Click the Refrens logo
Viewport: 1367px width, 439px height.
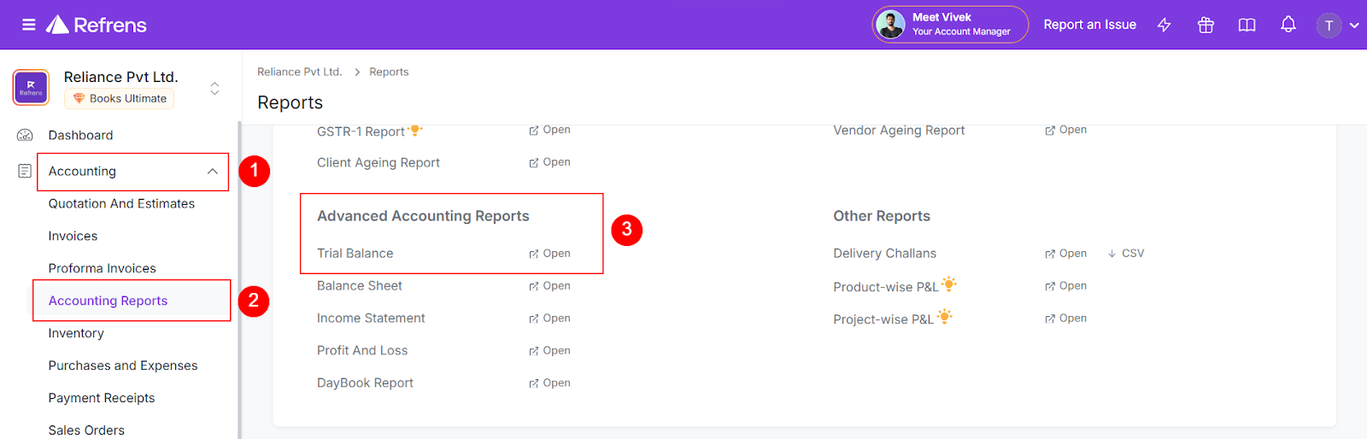pos(97,25)
